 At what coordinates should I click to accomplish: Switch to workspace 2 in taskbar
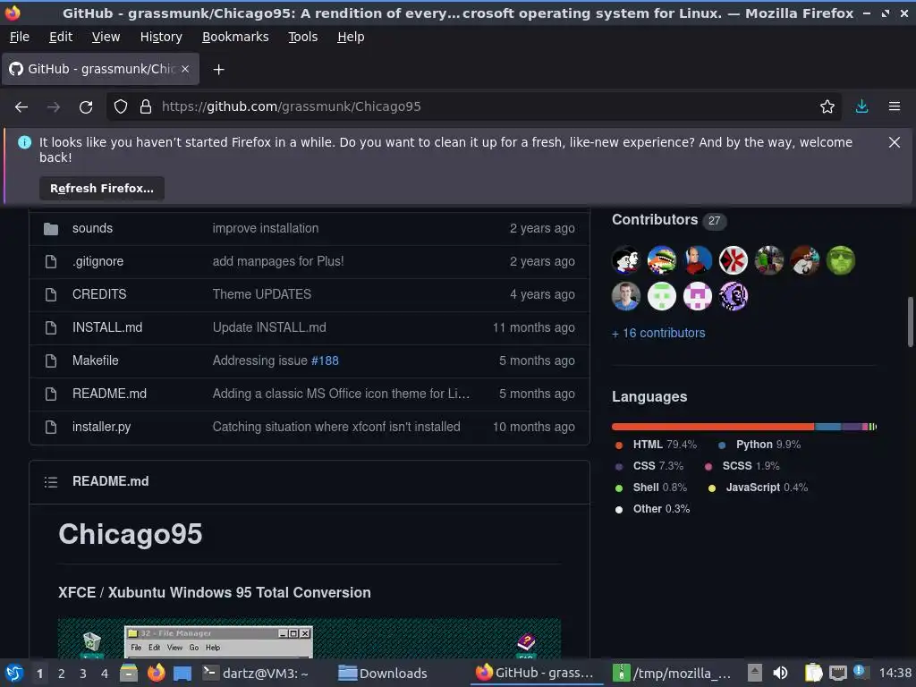point(61,674)
